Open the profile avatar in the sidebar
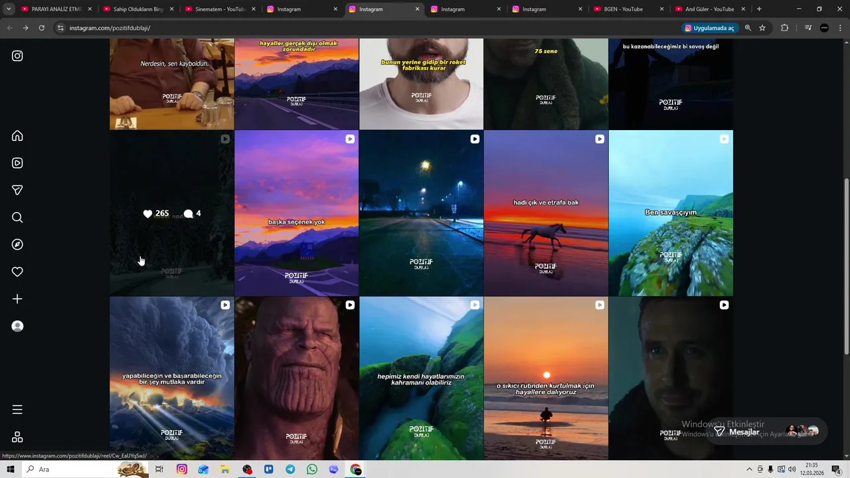This screenshot has width=850, height=478. click(x=17, y=326)
